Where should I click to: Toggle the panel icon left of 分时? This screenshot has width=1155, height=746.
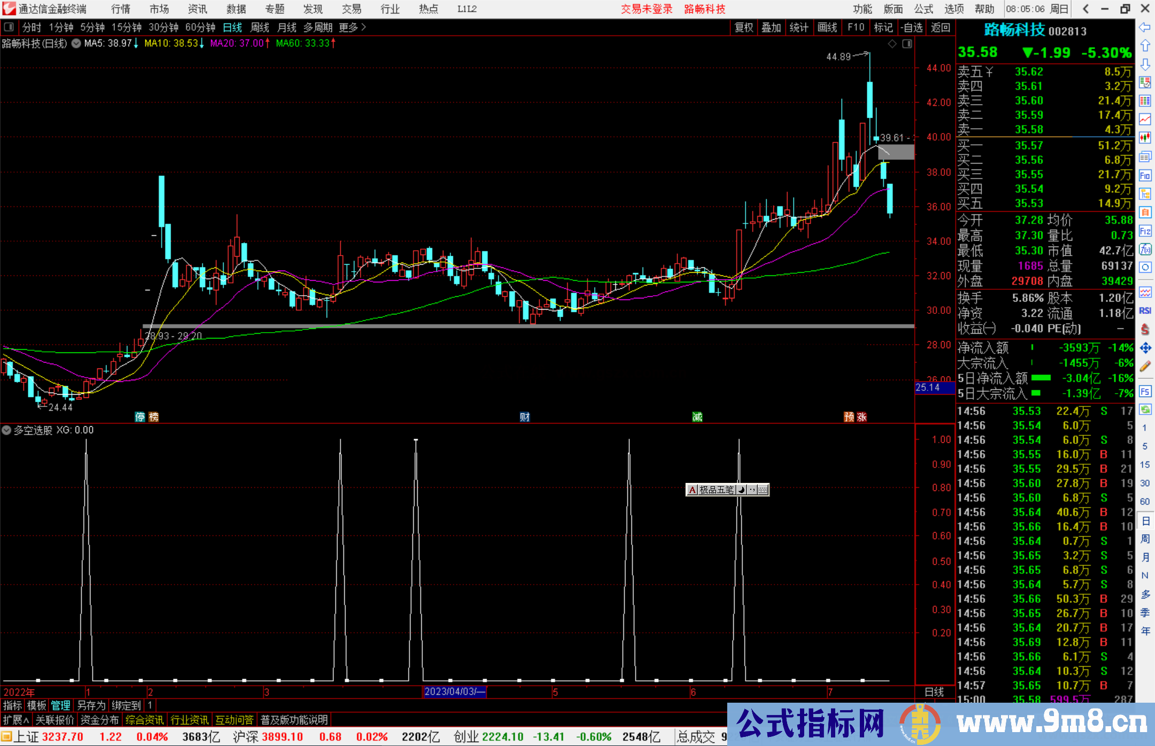pos(9,27)
